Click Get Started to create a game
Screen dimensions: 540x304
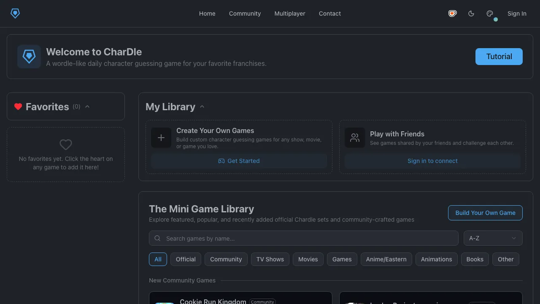click(239, 161)
